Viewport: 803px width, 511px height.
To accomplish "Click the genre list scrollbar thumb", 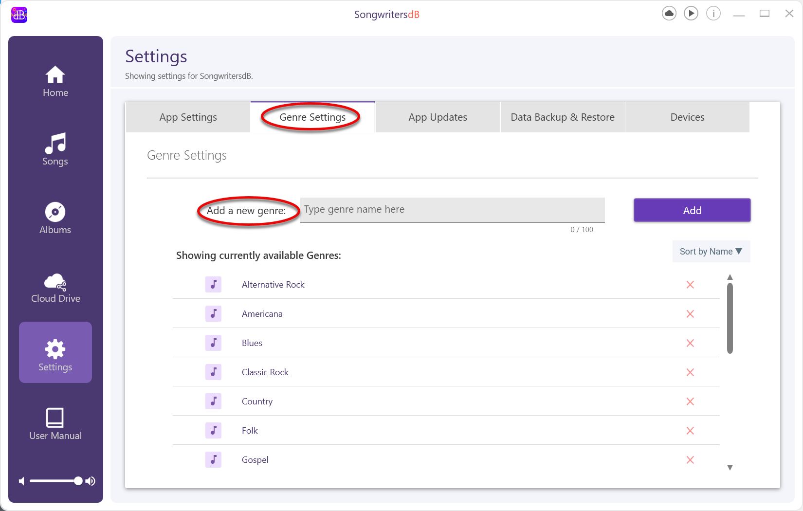I will (x=730, y=318).
